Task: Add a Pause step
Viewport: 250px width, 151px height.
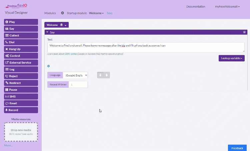Action: 21,90
